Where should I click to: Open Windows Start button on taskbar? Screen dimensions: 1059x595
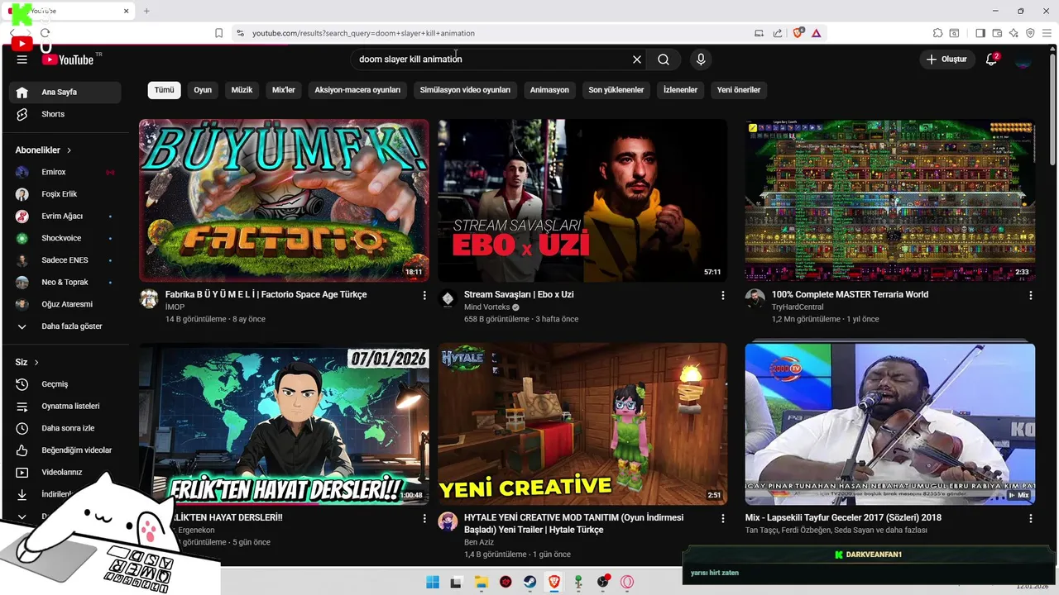coord(433,583)
